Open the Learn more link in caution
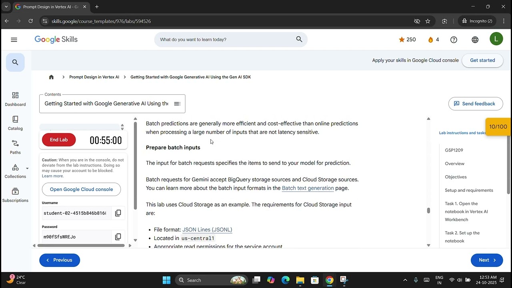This screenshot has height=288, width=512. [x=52, y=176]
